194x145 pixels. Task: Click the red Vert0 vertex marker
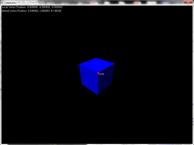(98, 73)
